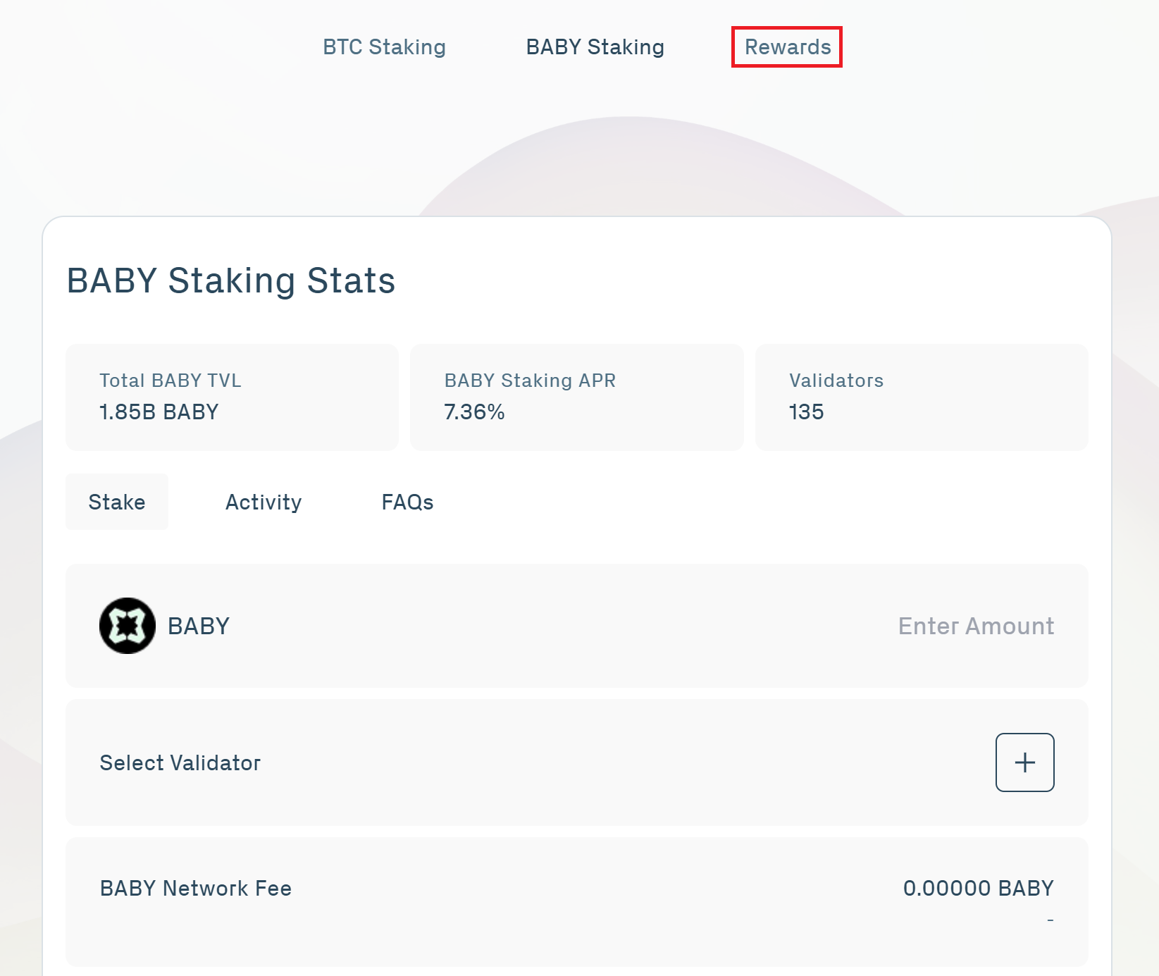Click the BABY Staking APR stat card
Image resolution: width=1159 pixels, height=976 pixels.
point(576,397)
